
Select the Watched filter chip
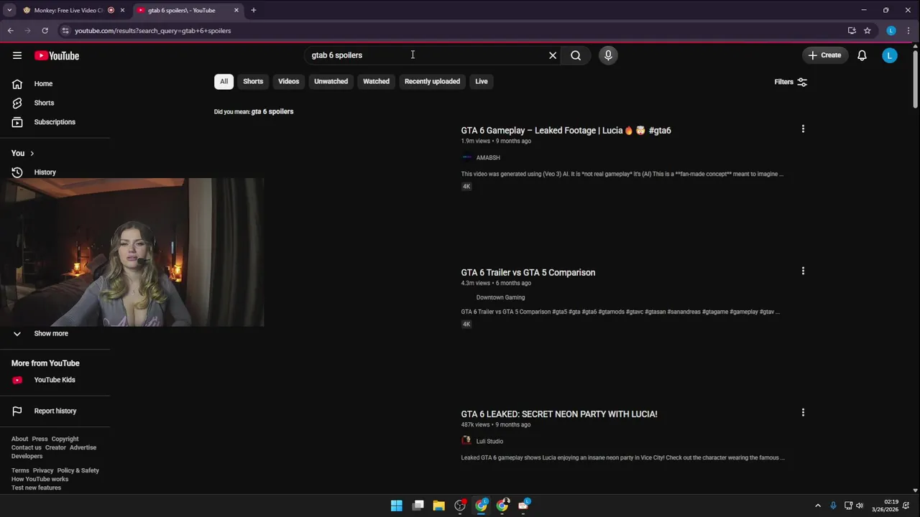(376, 81)
